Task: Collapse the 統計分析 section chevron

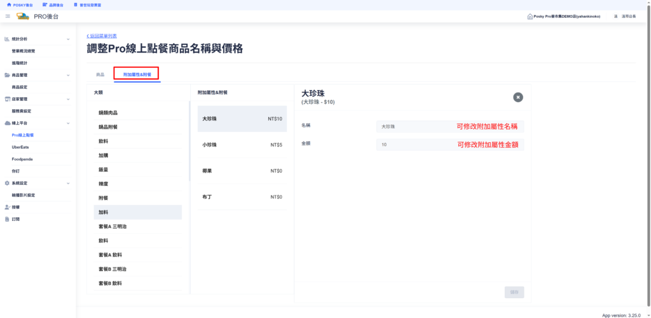Action: tap(68, 39)
